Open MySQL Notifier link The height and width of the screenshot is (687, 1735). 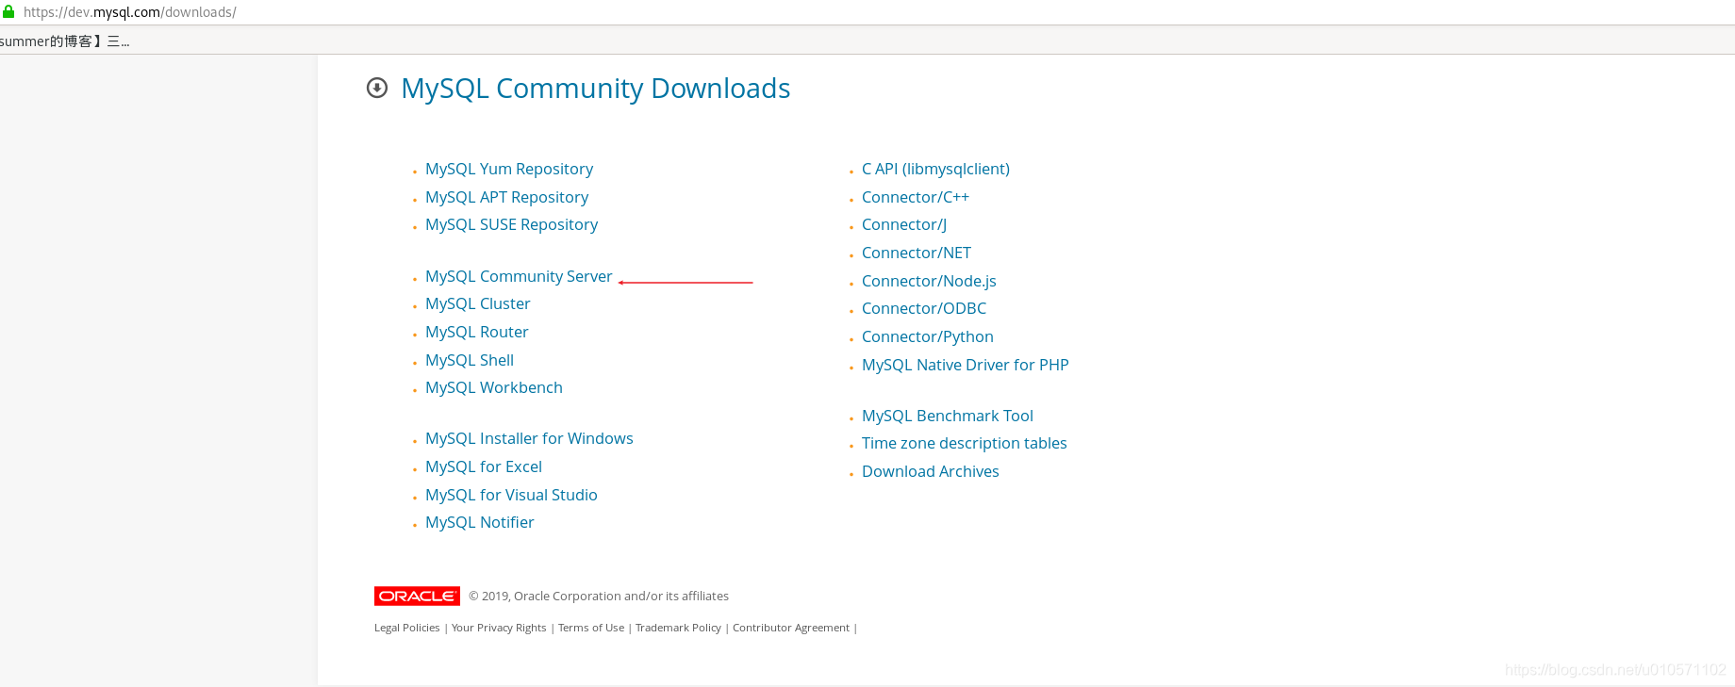479,522
